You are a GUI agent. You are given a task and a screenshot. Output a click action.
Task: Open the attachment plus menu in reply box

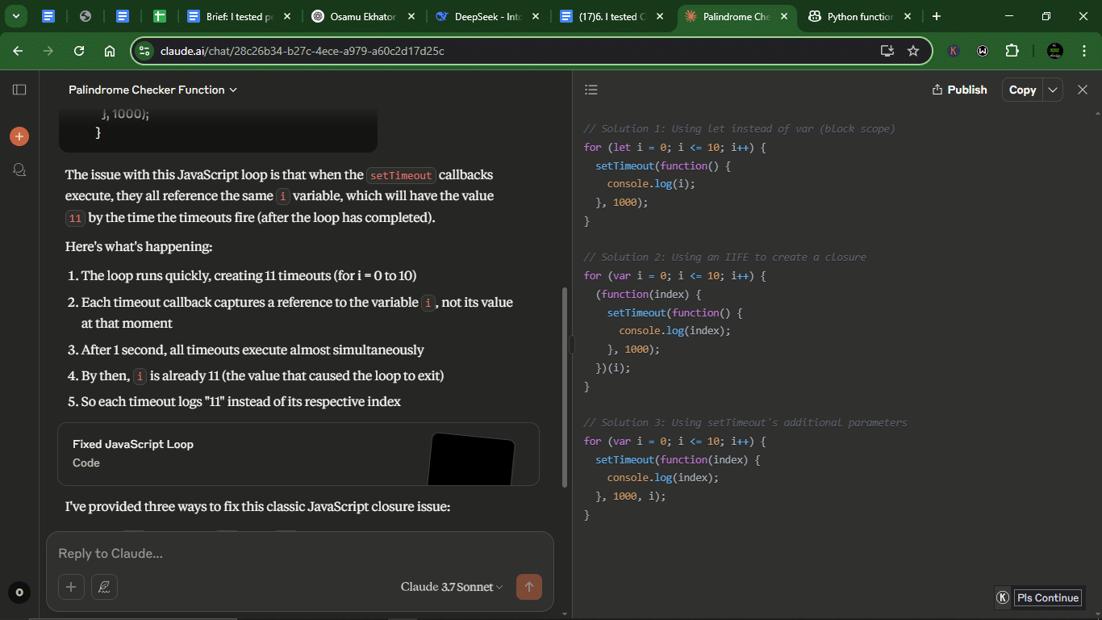pos(71,587)
